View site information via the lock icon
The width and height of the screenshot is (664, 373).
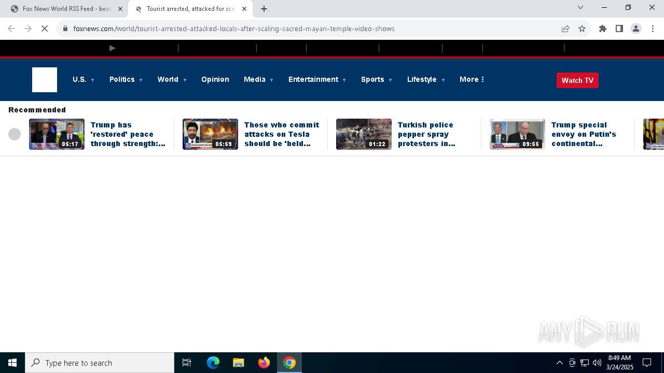pos(65,28)
